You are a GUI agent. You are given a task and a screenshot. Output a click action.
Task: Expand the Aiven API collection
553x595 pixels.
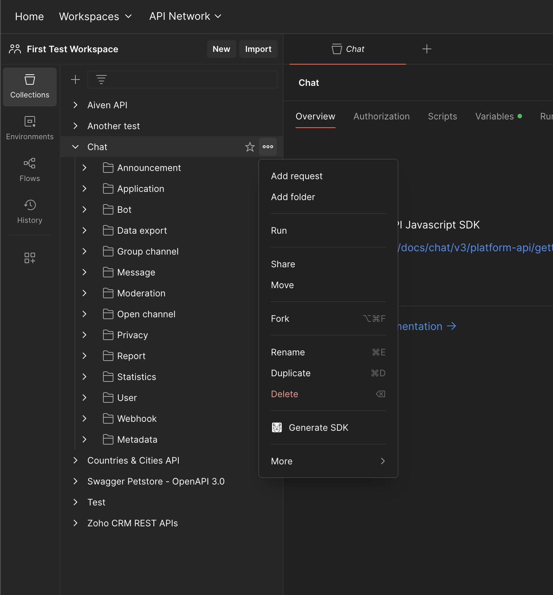(75, 105)
